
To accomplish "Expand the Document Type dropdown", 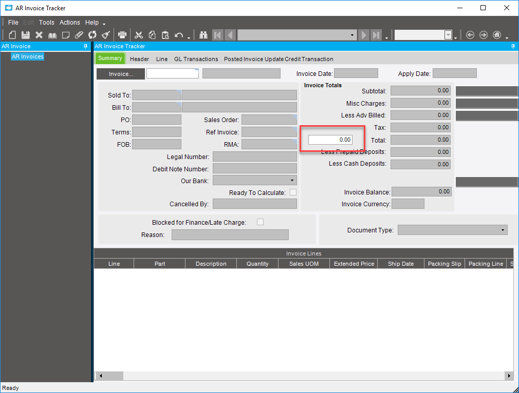I will [x=503, y=230].
